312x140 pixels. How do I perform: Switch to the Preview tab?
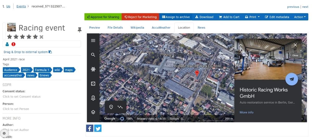click(x=95, y=27)
